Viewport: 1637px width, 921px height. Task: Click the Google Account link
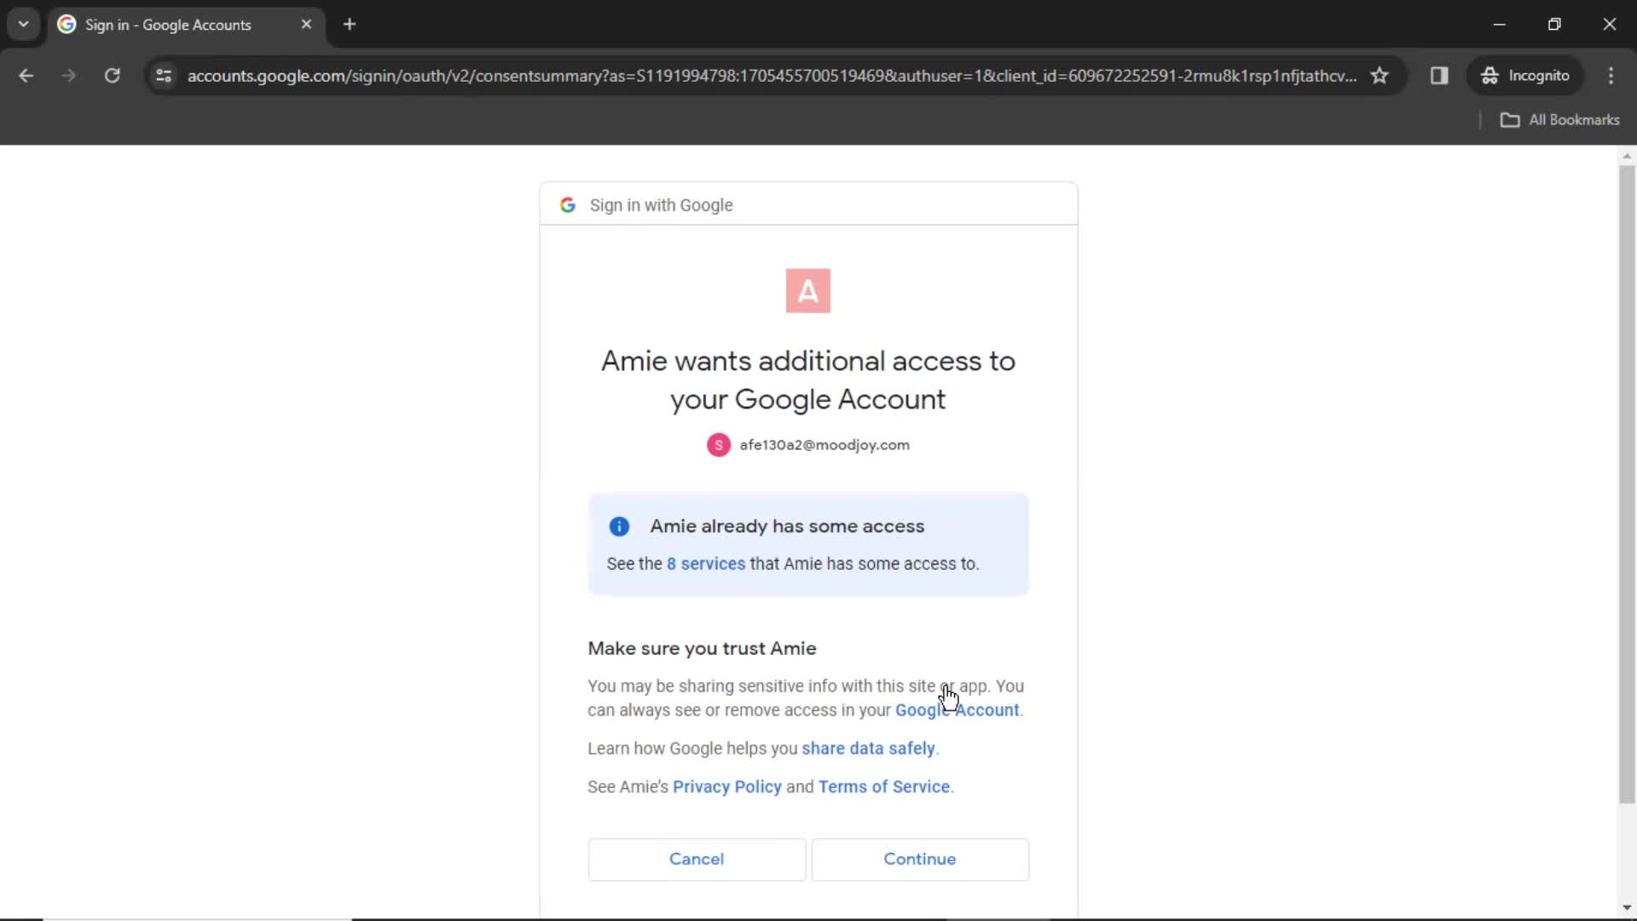pos(957,710)
